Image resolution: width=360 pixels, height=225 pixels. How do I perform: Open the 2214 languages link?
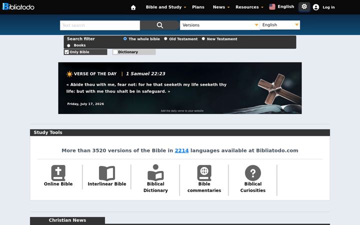(x=181, y=150)
